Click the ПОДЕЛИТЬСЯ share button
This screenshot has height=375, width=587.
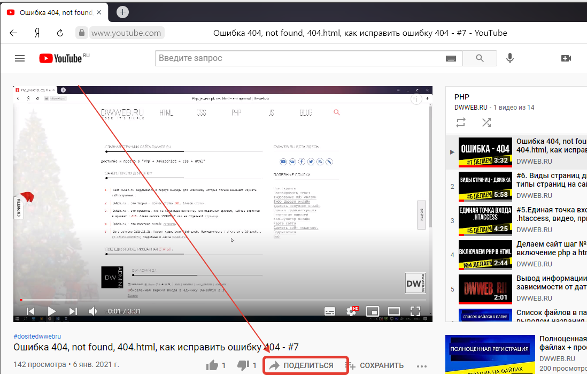(306, 365)
